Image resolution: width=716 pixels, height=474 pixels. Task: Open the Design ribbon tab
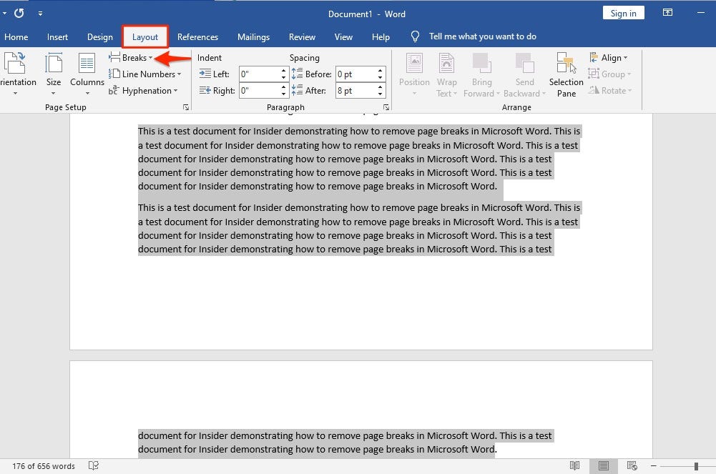(x=99, y=36)
